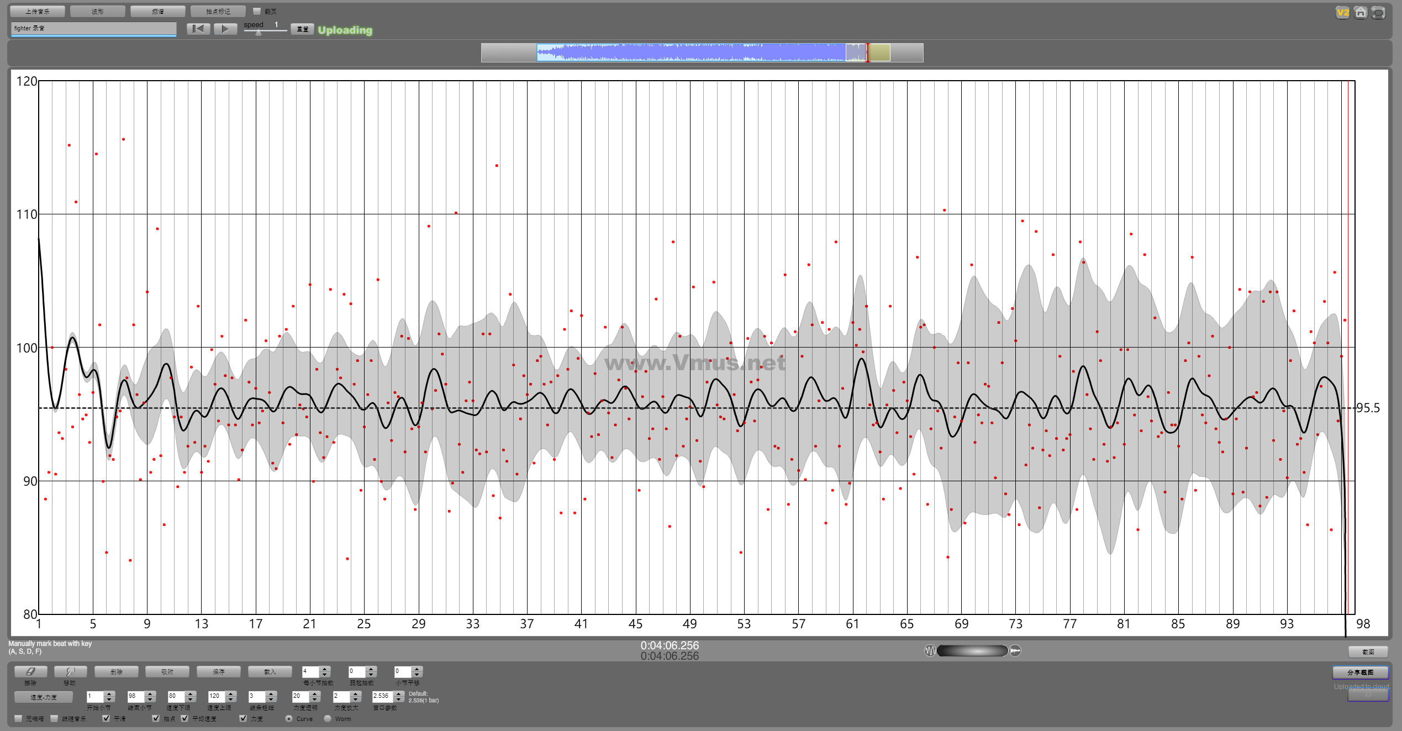Screen dimensions: 1402x731
Task: Select the move (移动) tool
Action: [x=70, y=671]
